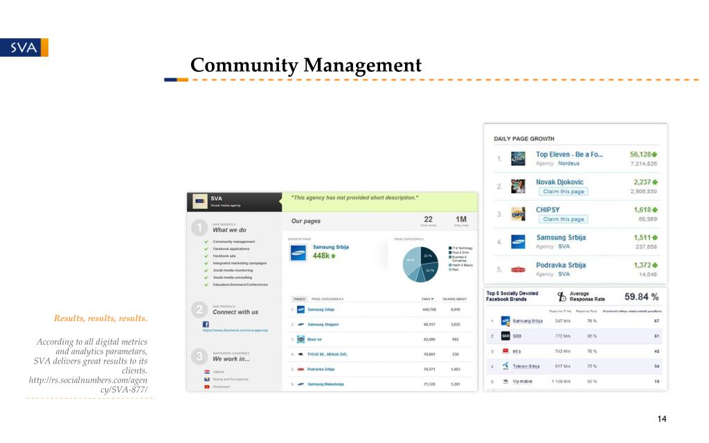Click the Novak Djokovic page thumbnail

[518, 186]
